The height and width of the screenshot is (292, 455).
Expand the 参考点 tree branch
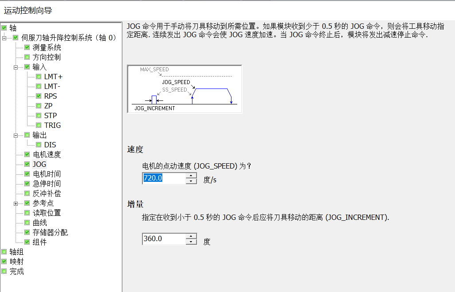tap(16, 204)
